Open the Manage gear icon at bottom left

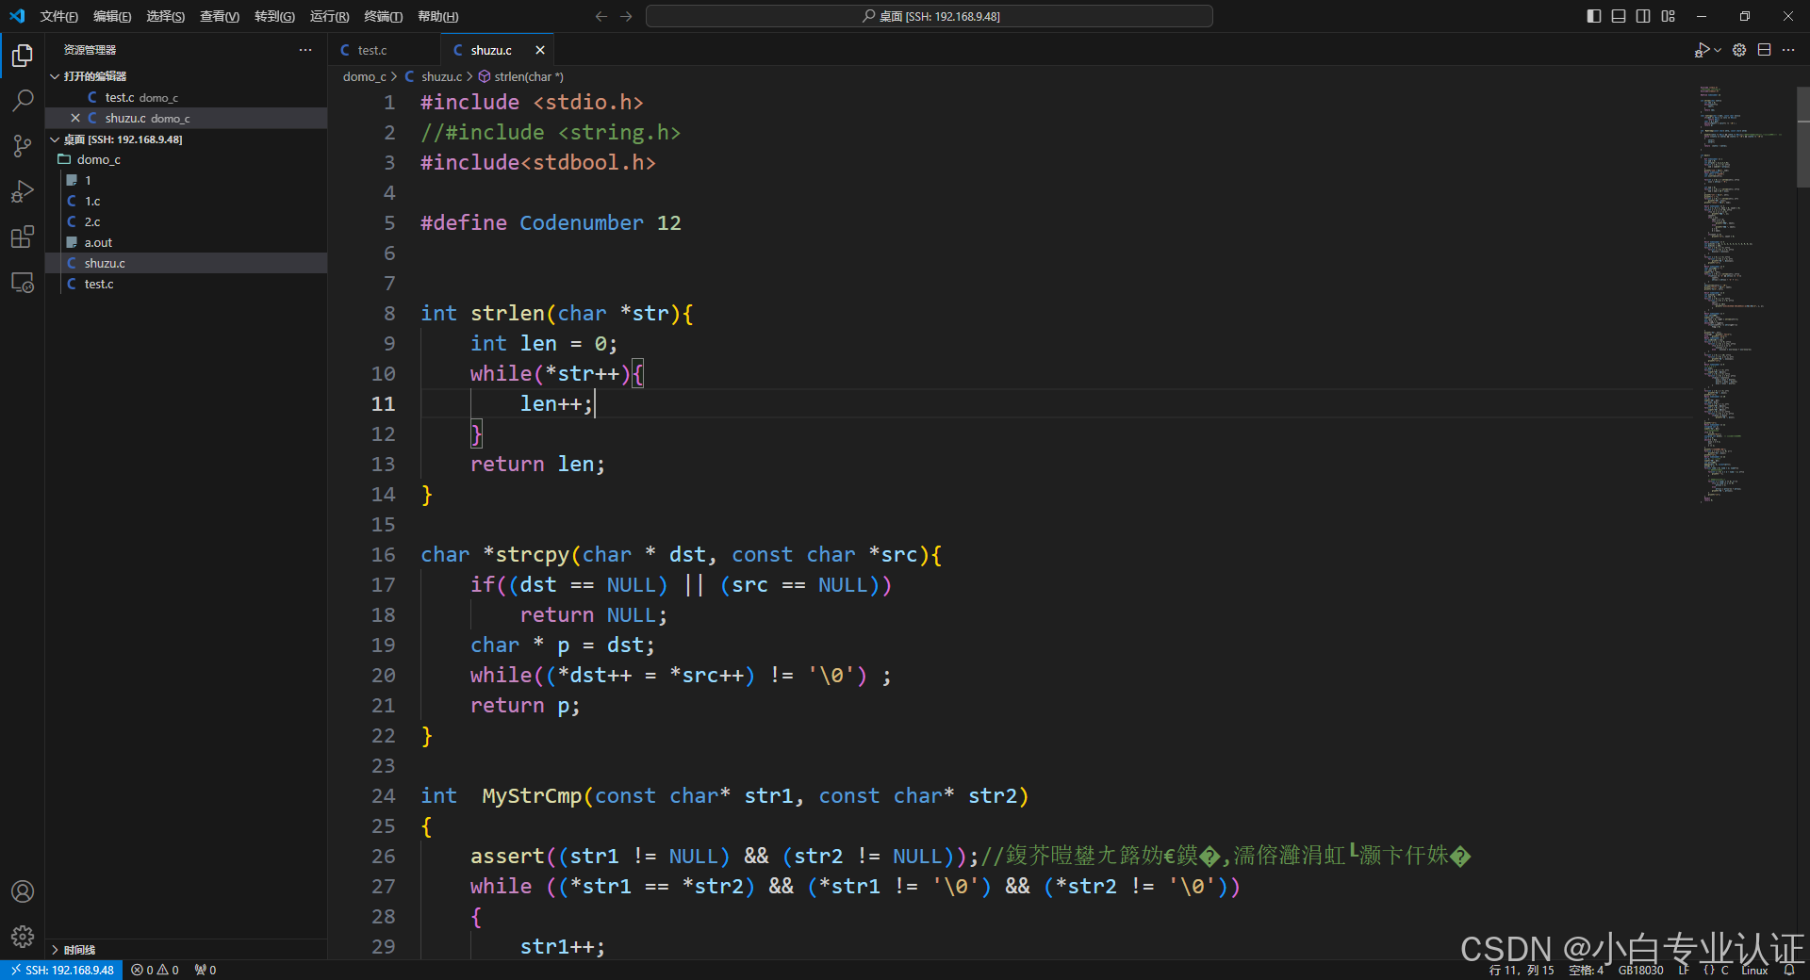[x=22, y=937]
